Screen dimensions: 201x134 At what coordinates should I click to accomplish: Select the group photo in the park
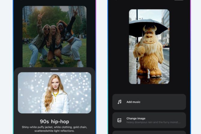(x=55, y=37)
